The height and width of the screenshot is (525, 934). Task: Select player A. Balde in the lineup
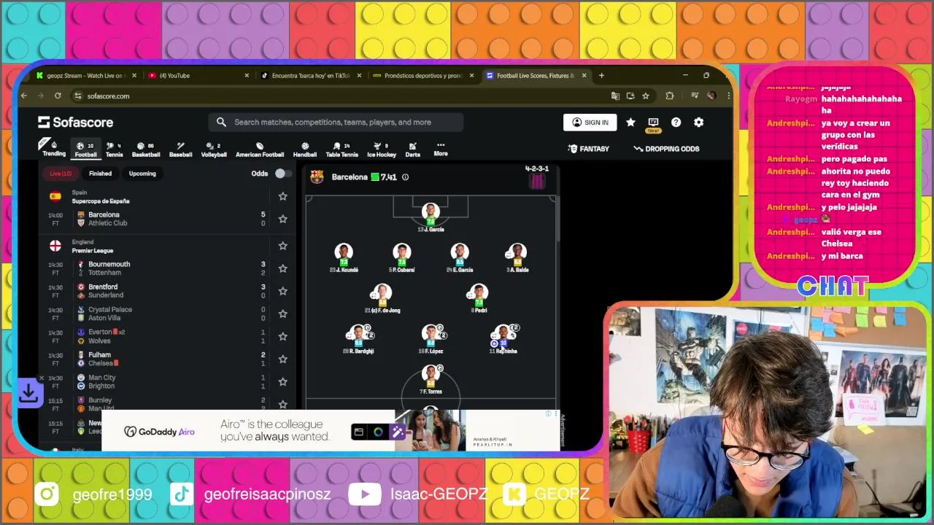[x=517, y=258]
